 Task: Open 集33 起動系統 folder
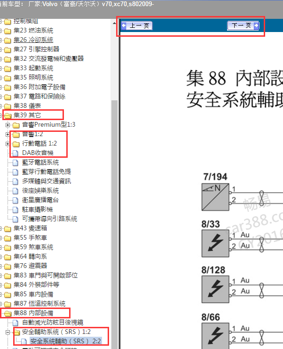click(33, 68)
